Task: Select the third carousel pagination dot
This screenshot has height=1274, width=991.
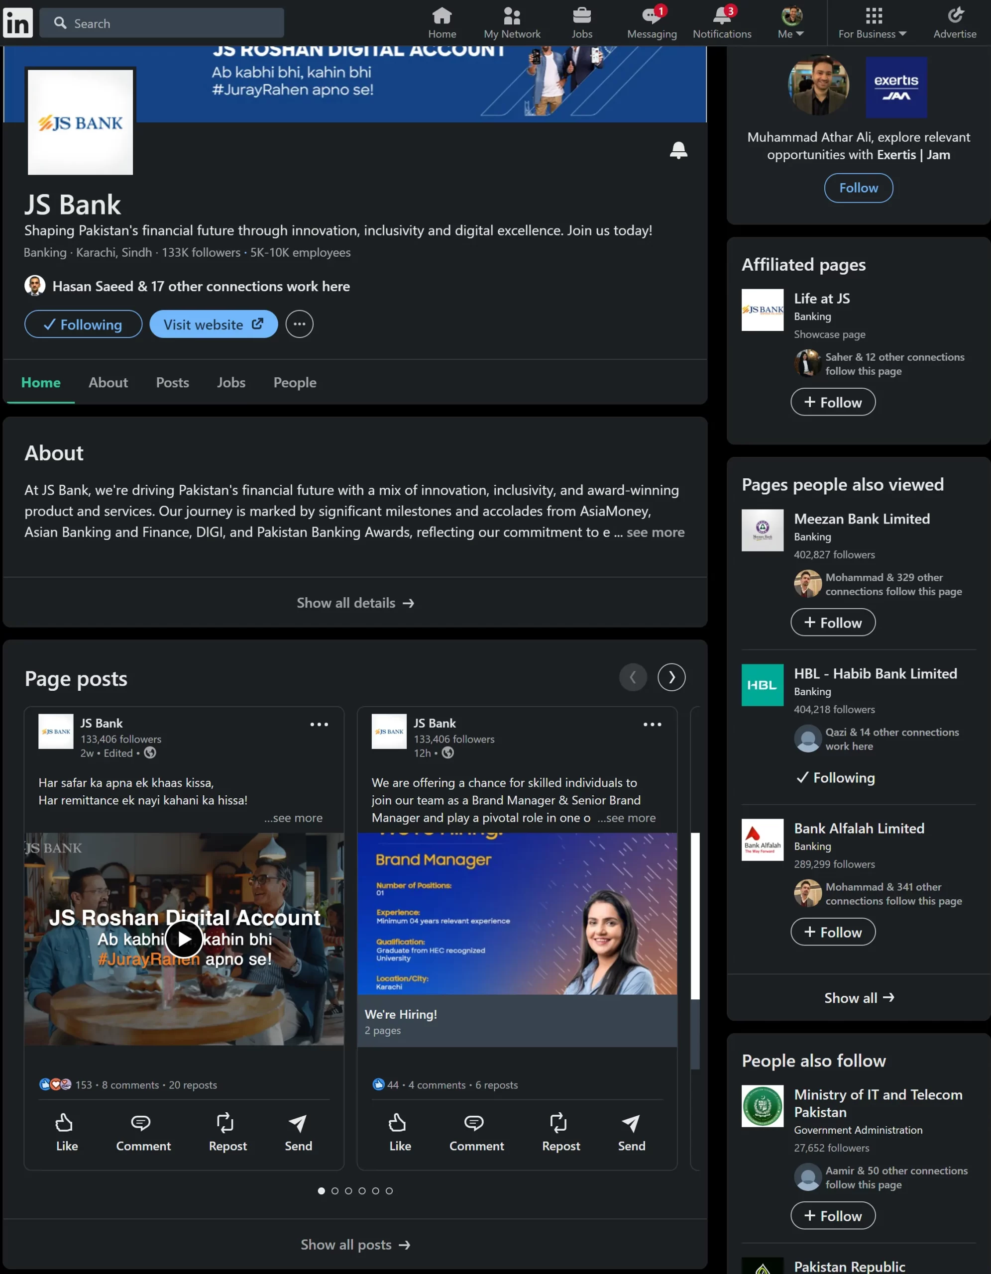Action: tap(348, 1190)
